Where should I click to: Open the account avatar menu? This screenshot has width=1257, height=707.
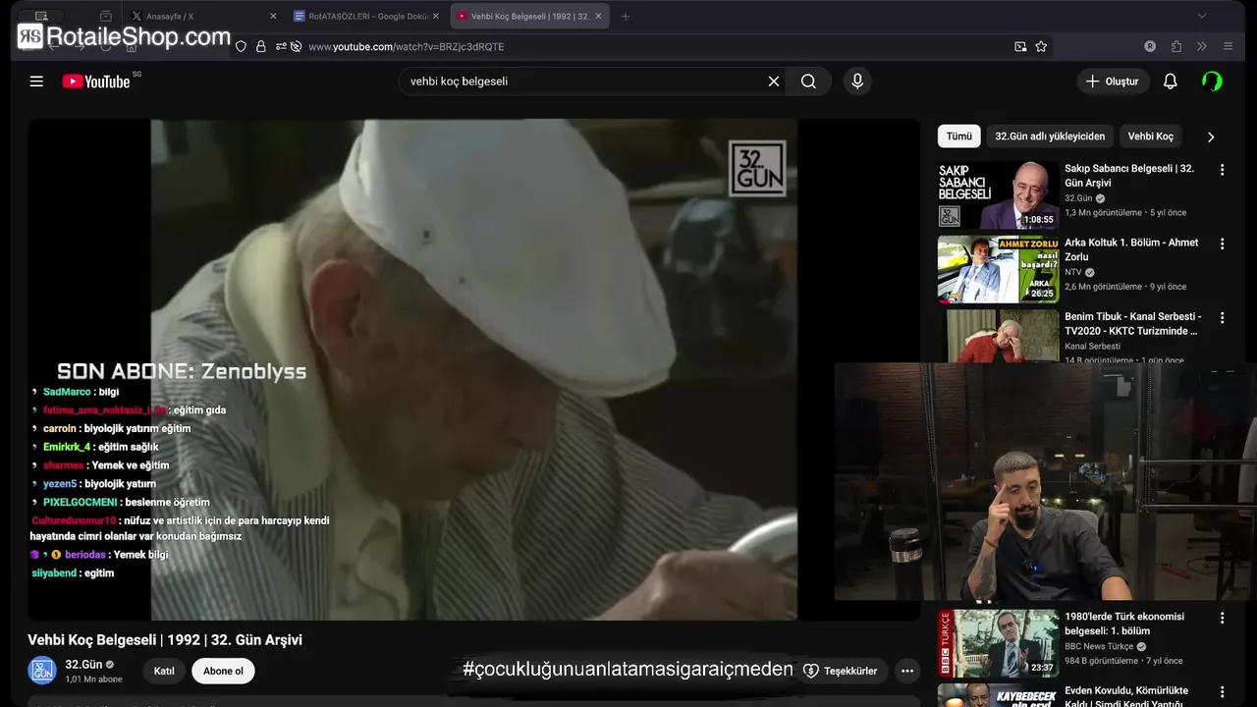(x=1212, y=82)
